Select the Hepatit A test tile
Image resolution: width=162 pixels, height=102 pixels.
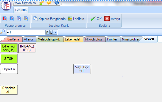(x=9, y=69)
